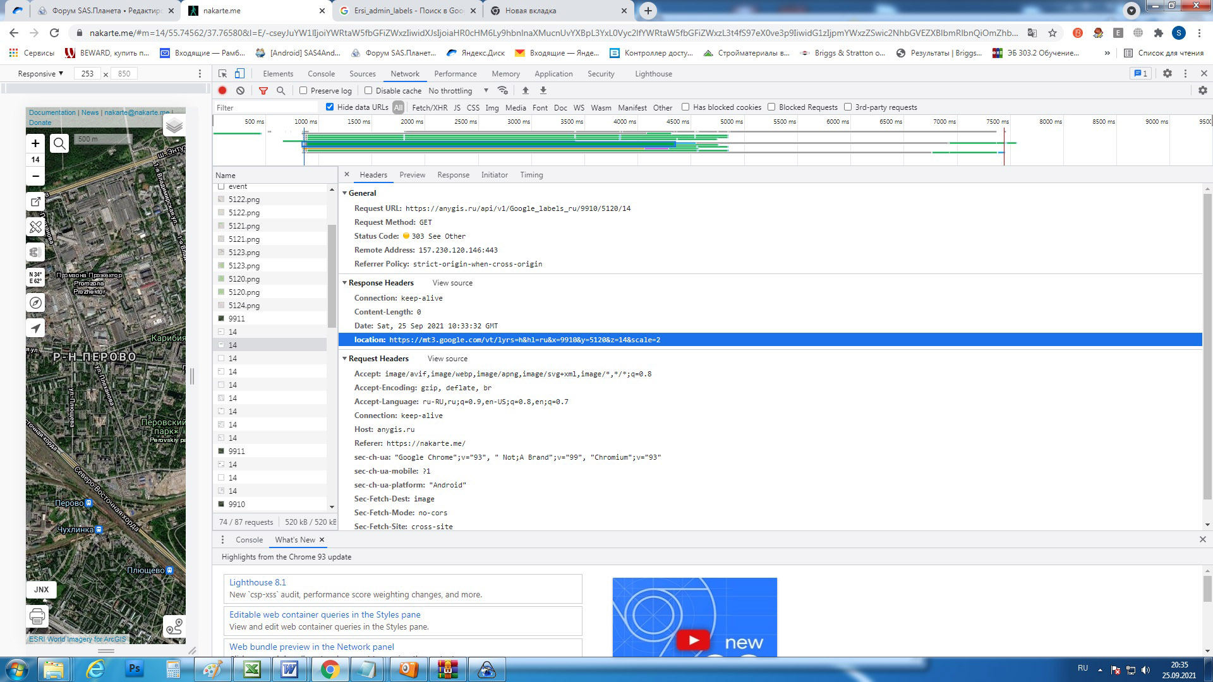Switch to the Timing tab
Image resolution: width=1213 pixels, height=682 pixels.
(531, 175)
